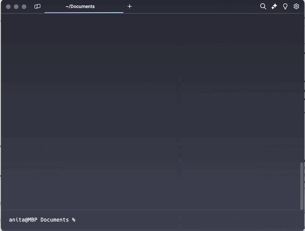Open the search magnifier icon

[x=263, y=6]
